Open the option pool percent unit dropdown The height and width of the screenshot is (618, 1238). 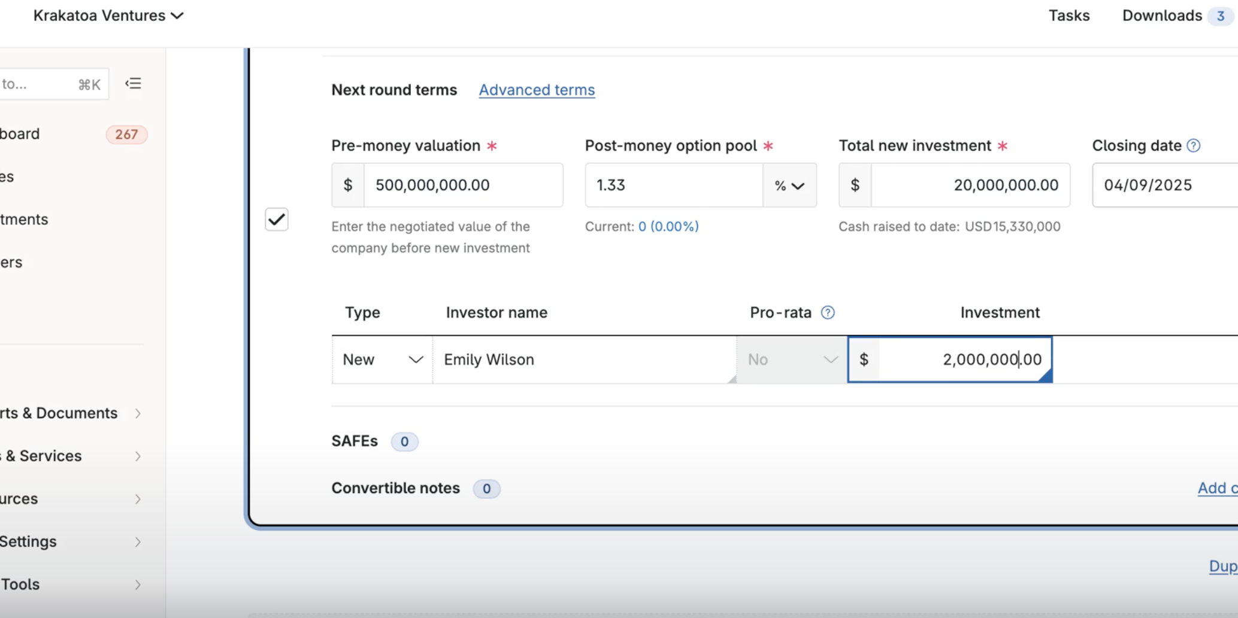click(x=789, y=185)
